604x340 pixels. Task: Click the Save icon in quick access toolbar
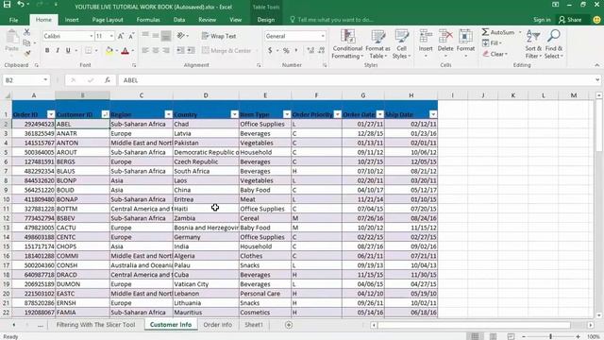7,5
